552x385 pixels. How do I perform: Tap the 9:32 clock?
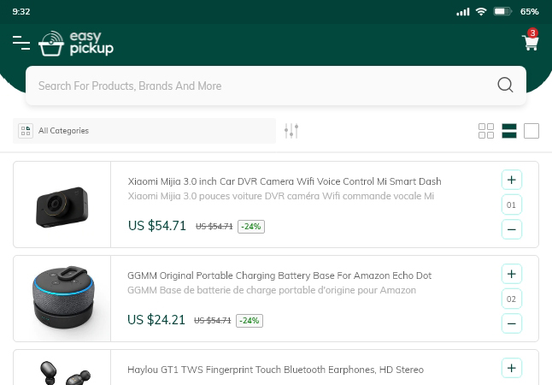pyautogui.click(x=21, y=12)
